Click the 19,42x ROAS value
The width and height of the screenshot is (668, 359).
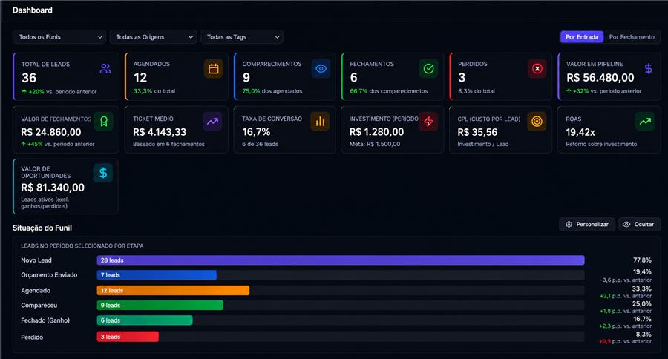point(580,132)
